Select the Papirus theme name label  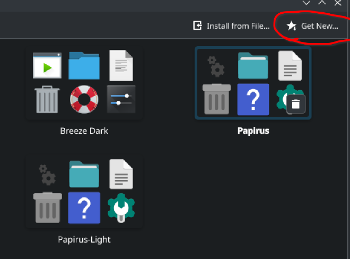point(253,131)
